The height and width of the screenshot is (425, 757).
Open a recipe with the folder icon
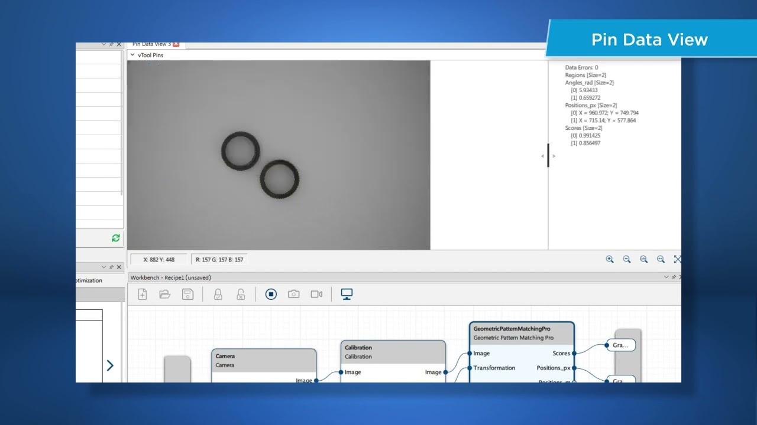pyautogui.click(x=165, y=294)
